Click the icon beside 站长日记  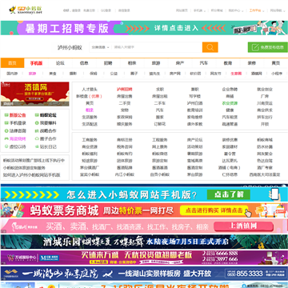37,146
